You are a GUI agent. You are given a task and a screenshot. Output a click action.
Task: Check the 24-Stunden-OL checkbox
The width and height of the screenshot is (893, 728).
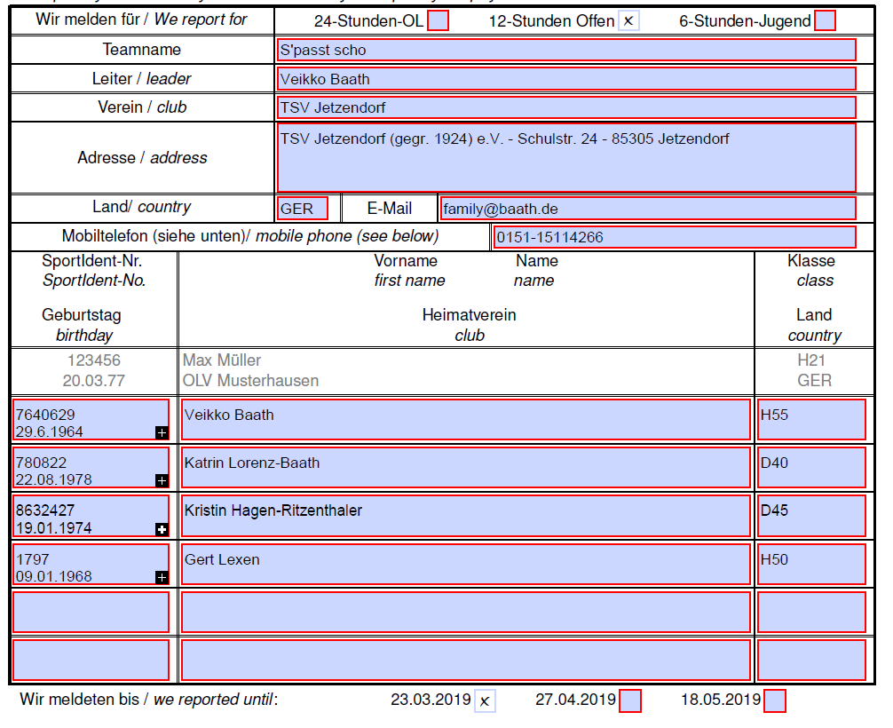pos(438,20)
